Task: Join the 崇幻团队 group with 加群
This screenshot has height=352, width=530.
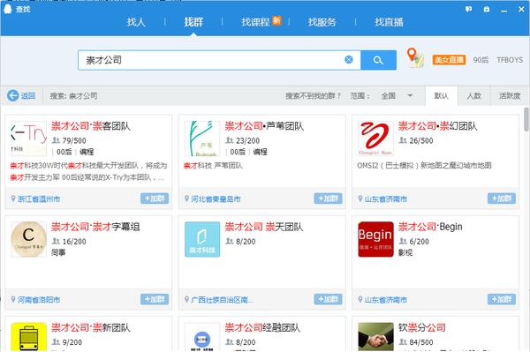Action: point(502,198)
